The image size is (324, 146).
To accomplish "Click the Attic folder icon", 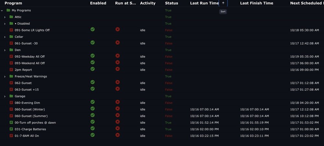I will click(11, 17).
